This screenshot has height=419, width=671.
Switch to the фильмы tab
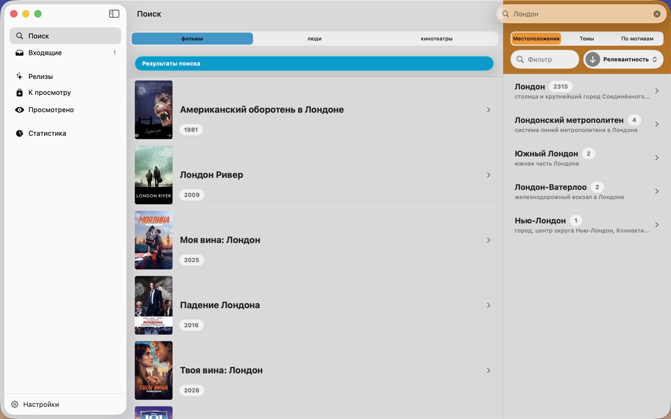click(x=192, y=39)
